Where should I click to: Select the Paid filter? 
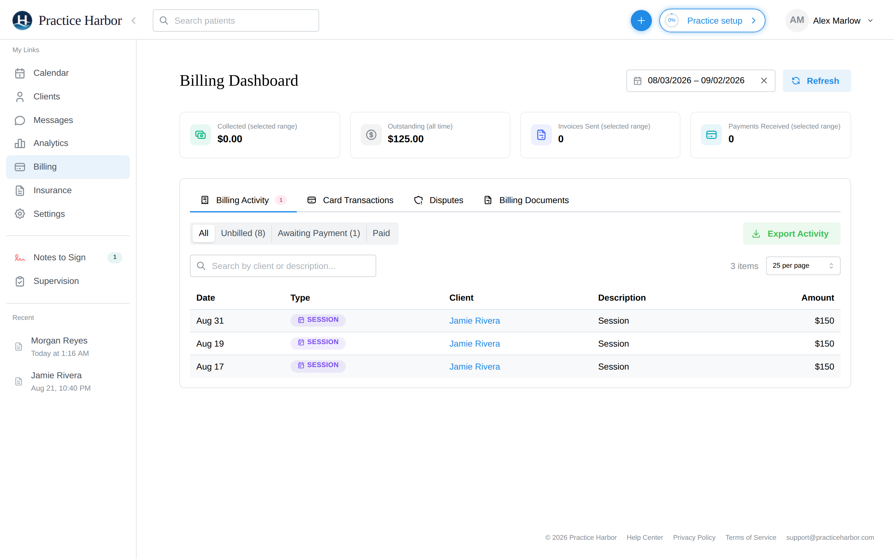381,233
